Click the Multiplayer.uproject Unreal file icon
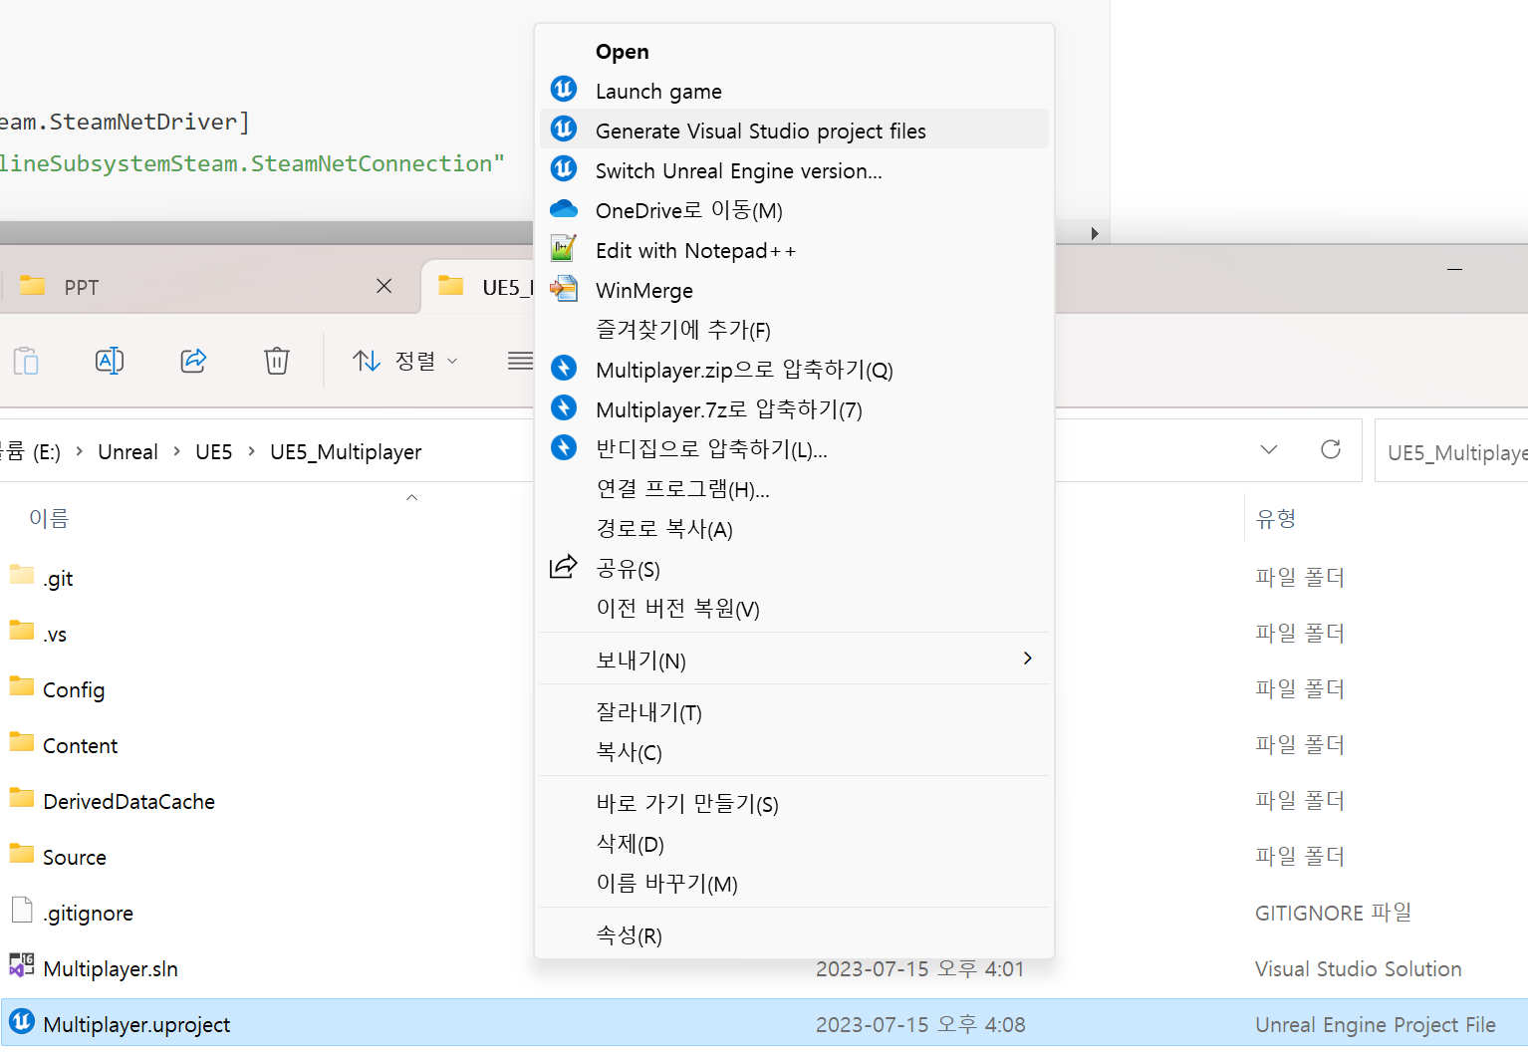 (x=21, y=1022)
